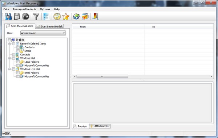Image resolution: width=218 pixels, height=138 pixels.
Task: Open the Options menu
Action: (45, 9)
